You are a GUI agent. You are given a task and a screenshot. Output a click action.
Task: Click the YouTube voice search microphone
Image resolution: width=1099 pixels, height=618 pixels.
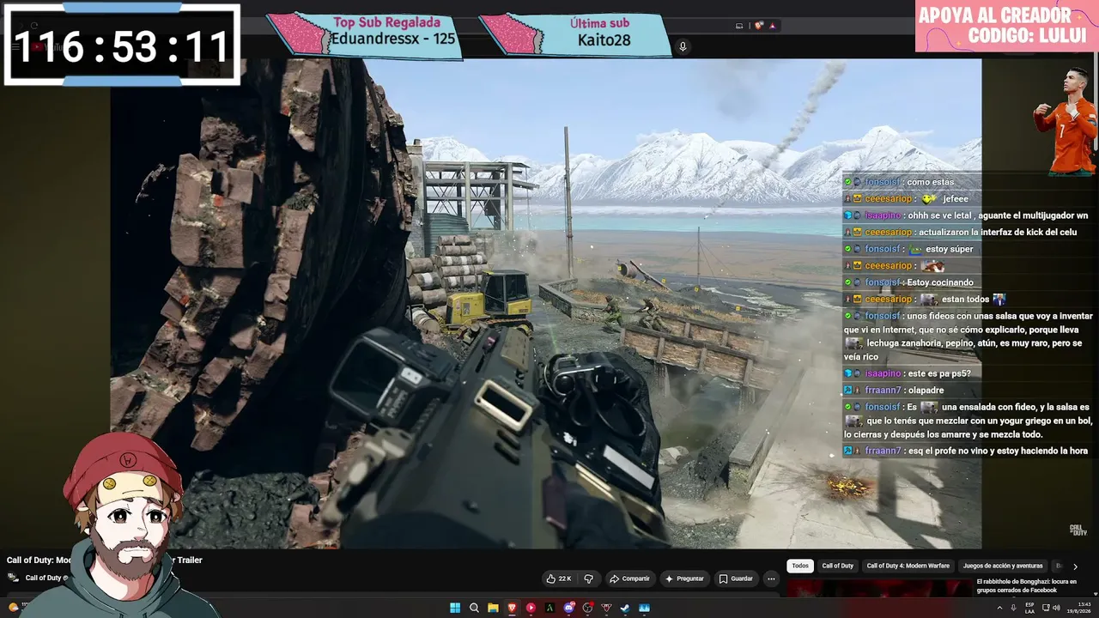[x=683, y=46]
